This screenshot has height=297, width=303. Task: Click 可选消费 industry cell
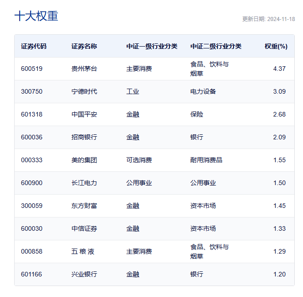(139, 160)
